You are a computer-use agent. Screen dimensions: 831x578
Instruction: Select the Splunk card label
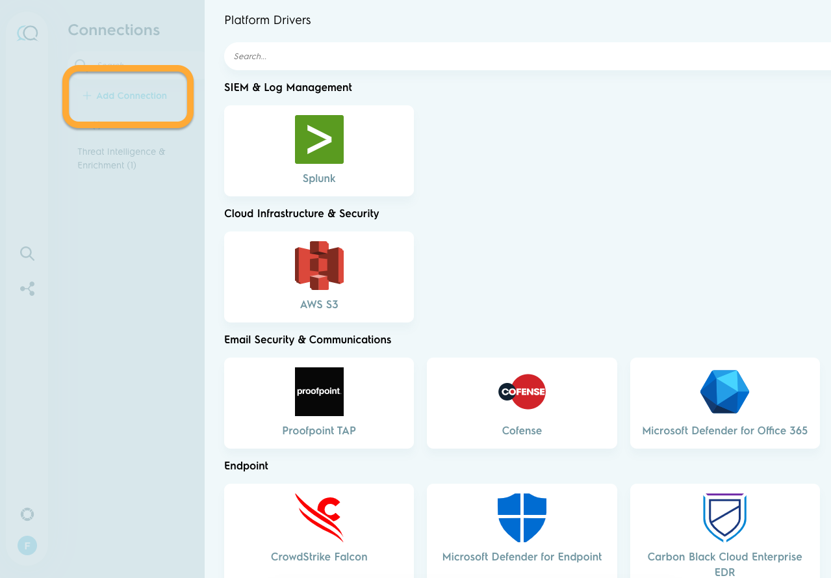pyautogui.click(x=319, y=178)
